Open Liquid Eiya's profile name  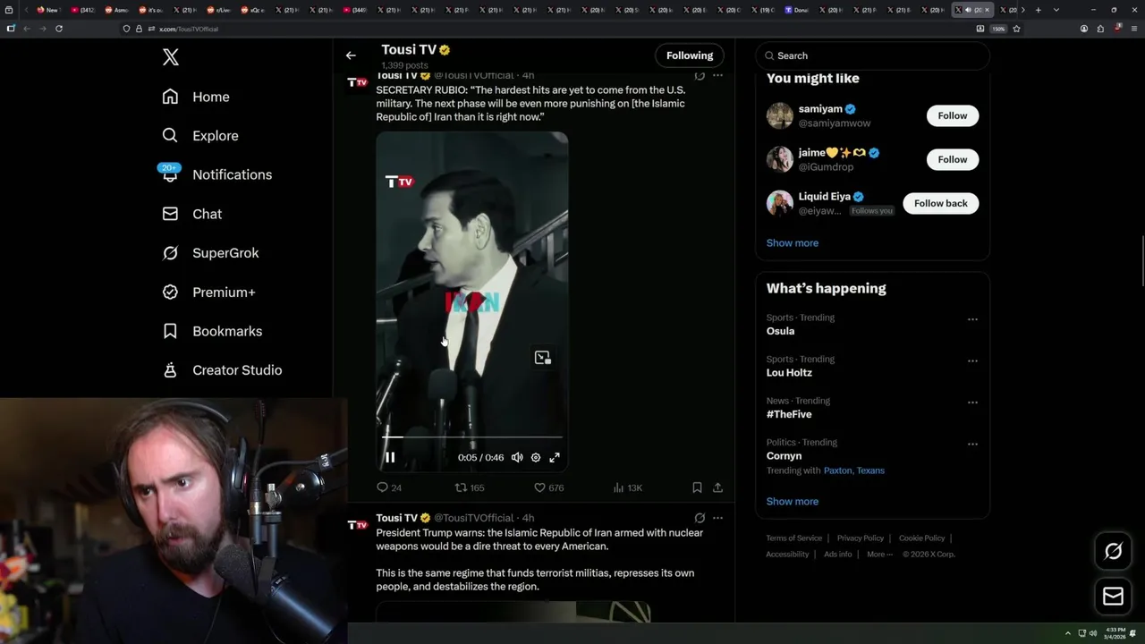click(824, 197)
